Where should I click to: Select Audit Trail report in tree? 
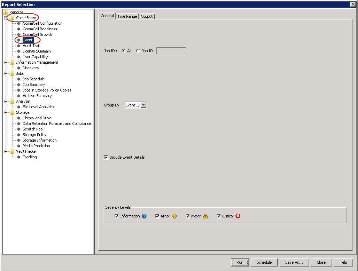pyautogui.click(x=31, y=46)
